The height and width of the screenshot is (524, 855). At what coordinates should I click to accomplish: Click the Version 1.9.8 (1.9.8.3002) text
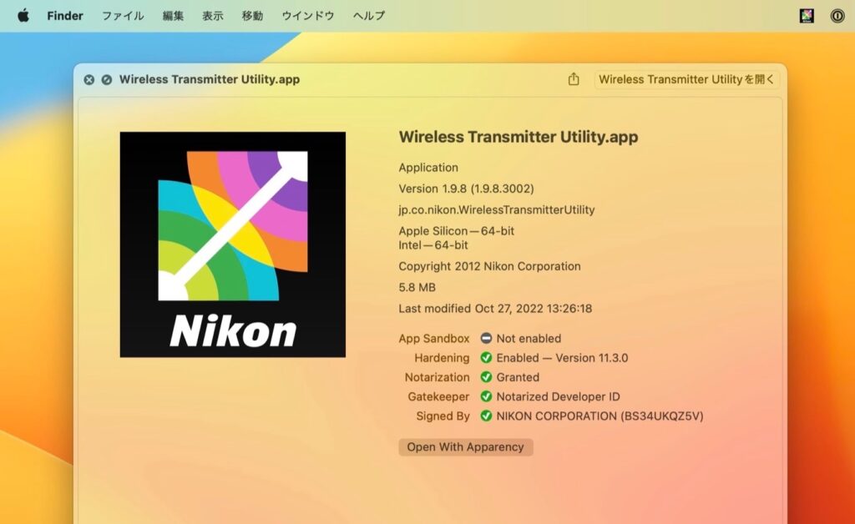coord(466,189)
